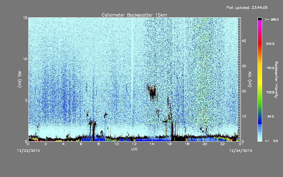Click the '30' label on kft axis

[244, 66]
